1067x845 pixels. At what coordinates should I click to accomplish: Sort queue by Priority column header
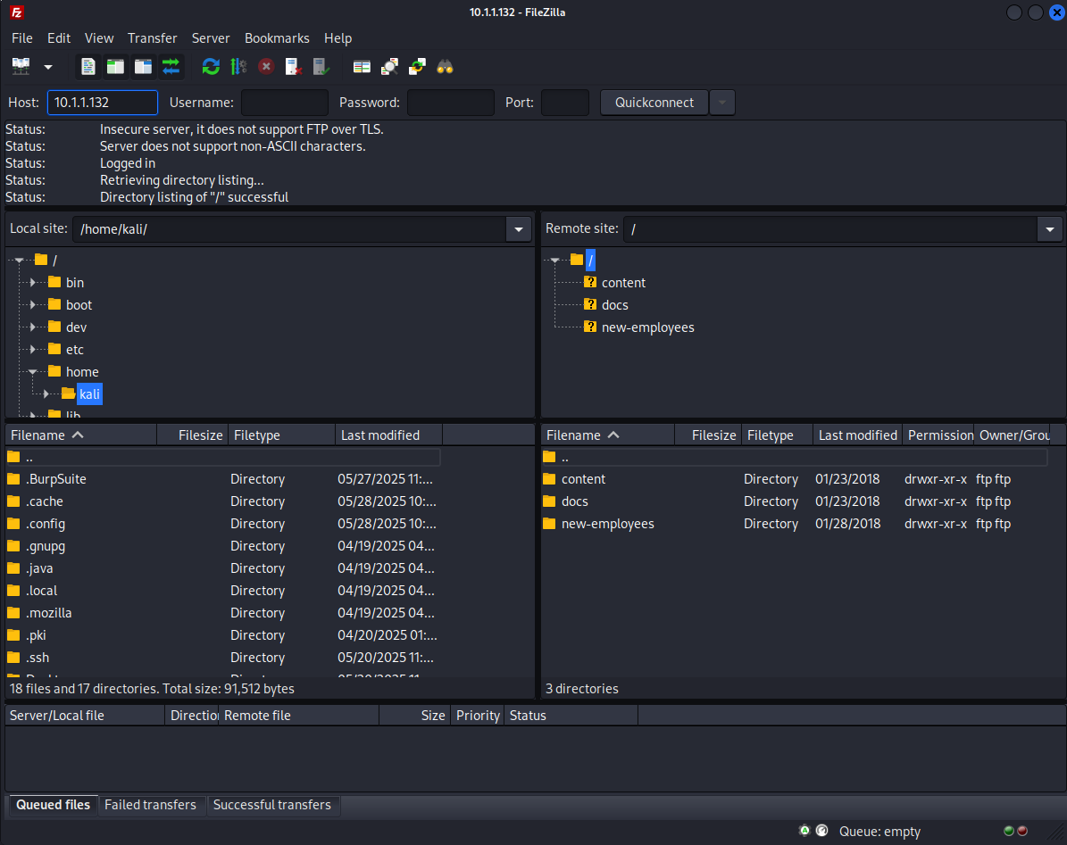click(x=478, y=716)
